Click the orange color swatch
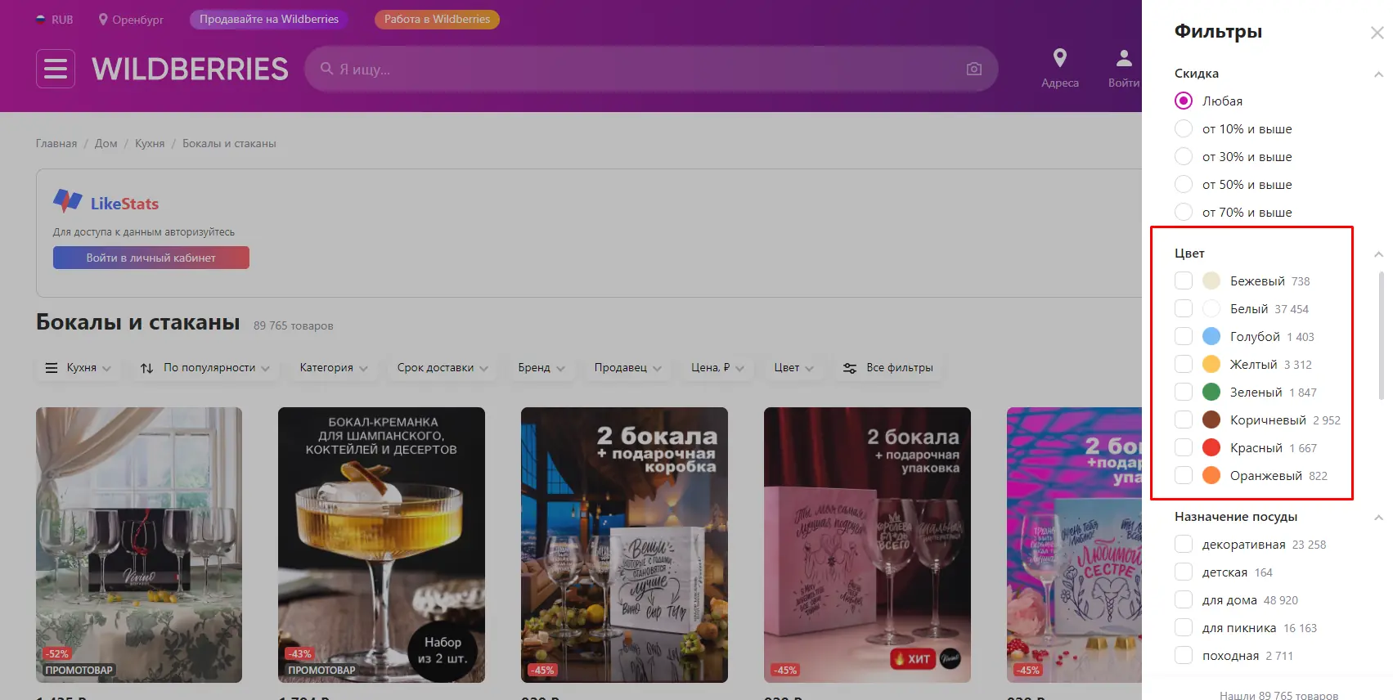This screenshot has height=700, width=1393. pos(1211,475)
